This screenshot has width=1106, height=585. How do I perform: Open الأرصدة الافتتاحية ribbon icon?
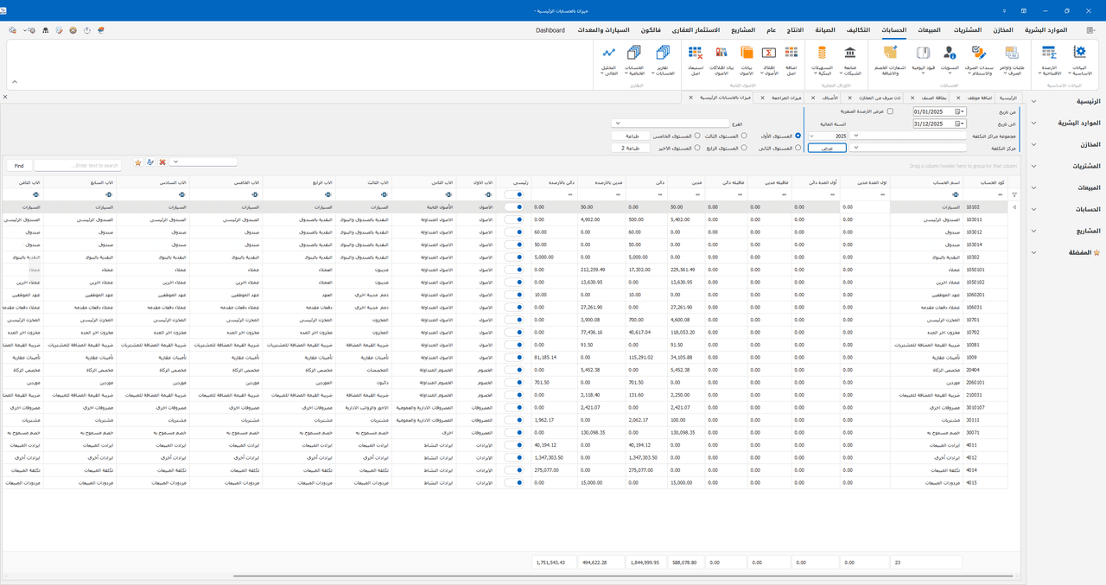coord(1049,60)
